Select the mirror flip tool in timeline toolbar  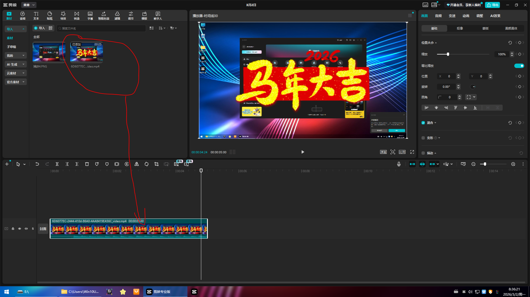tap(136, 164)
